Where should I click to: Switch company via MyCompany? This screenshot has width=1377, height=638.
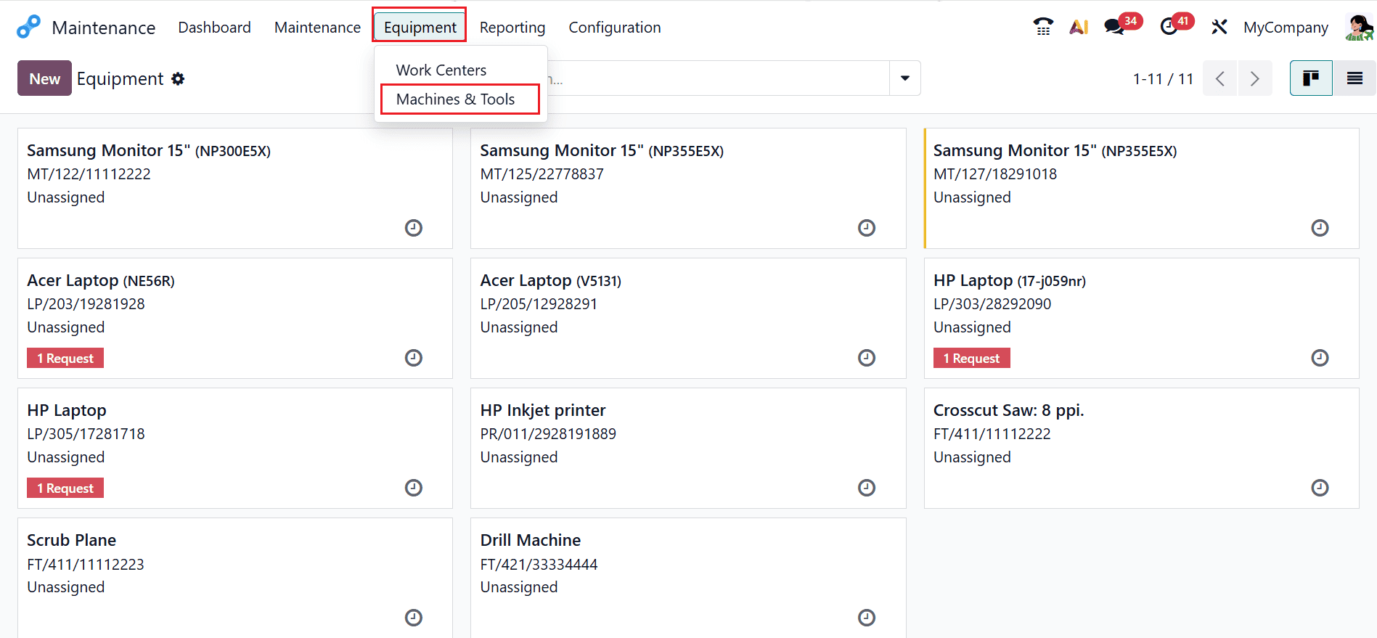coord(1286,27)
